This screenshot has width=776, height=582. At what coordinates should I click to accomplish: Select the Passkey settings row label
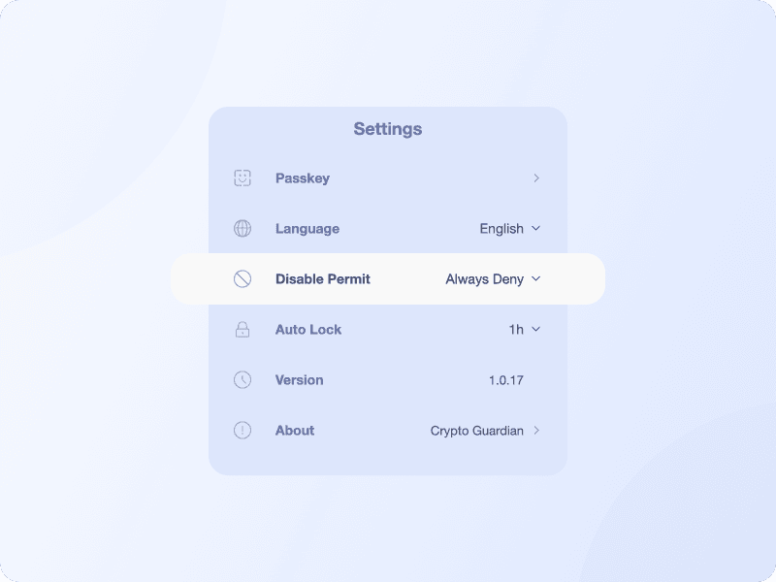303,178
